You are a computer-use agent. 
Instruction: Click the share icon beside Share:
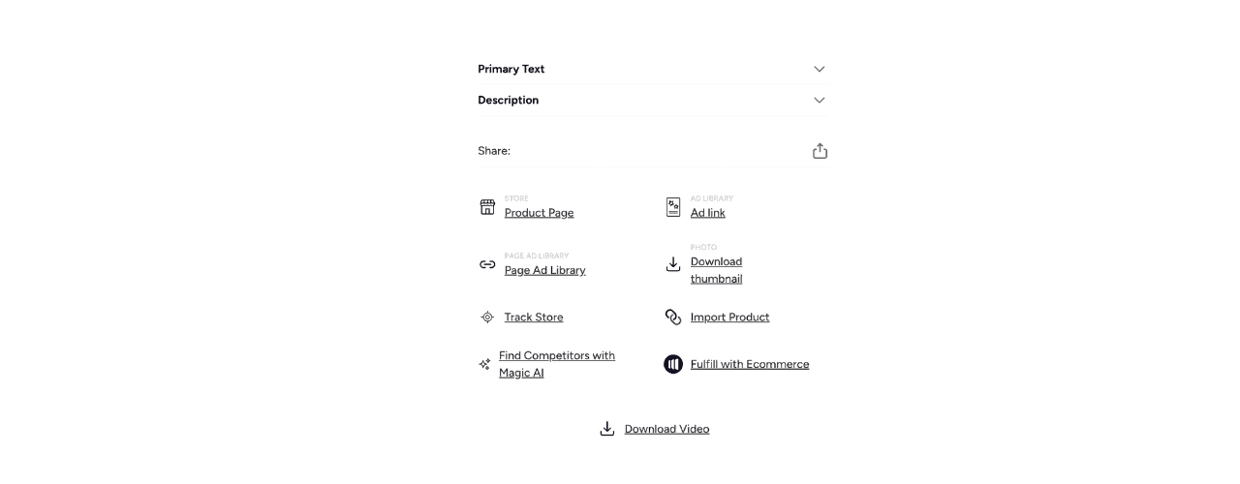tap(820, 151)
